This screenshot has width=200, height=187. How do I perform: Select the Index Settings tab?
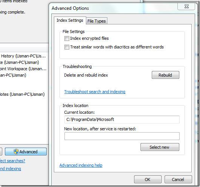point(70,20)
